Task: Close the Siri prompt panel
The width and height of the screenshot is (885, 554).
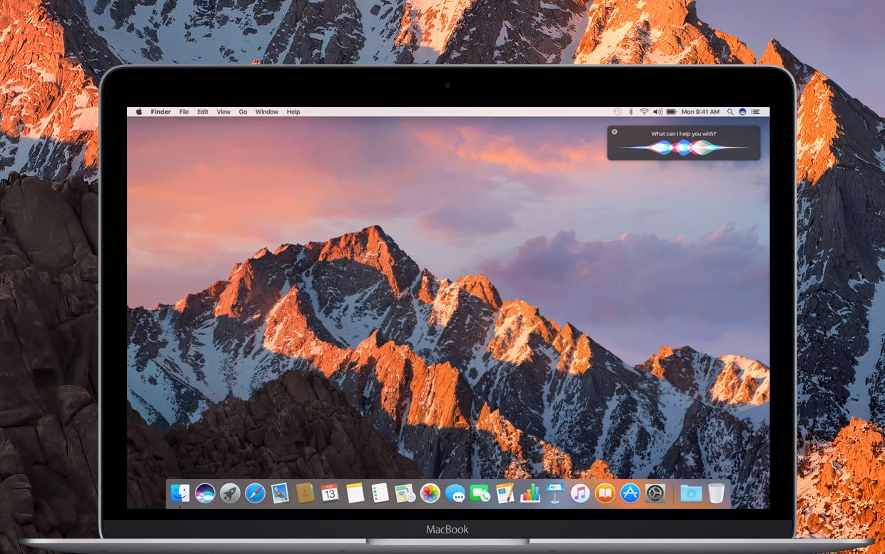Action: 615,132
